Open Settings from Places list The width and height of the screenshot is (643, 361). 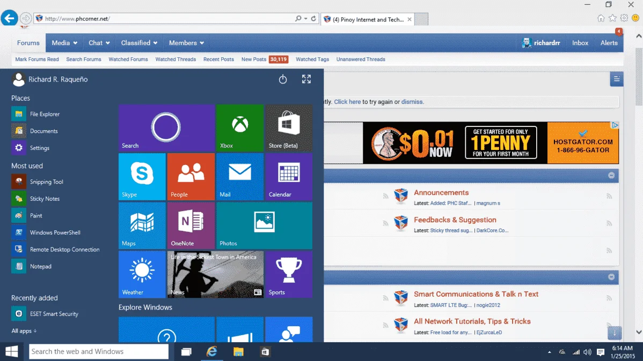pyautogui.click(x=31, y=148)
